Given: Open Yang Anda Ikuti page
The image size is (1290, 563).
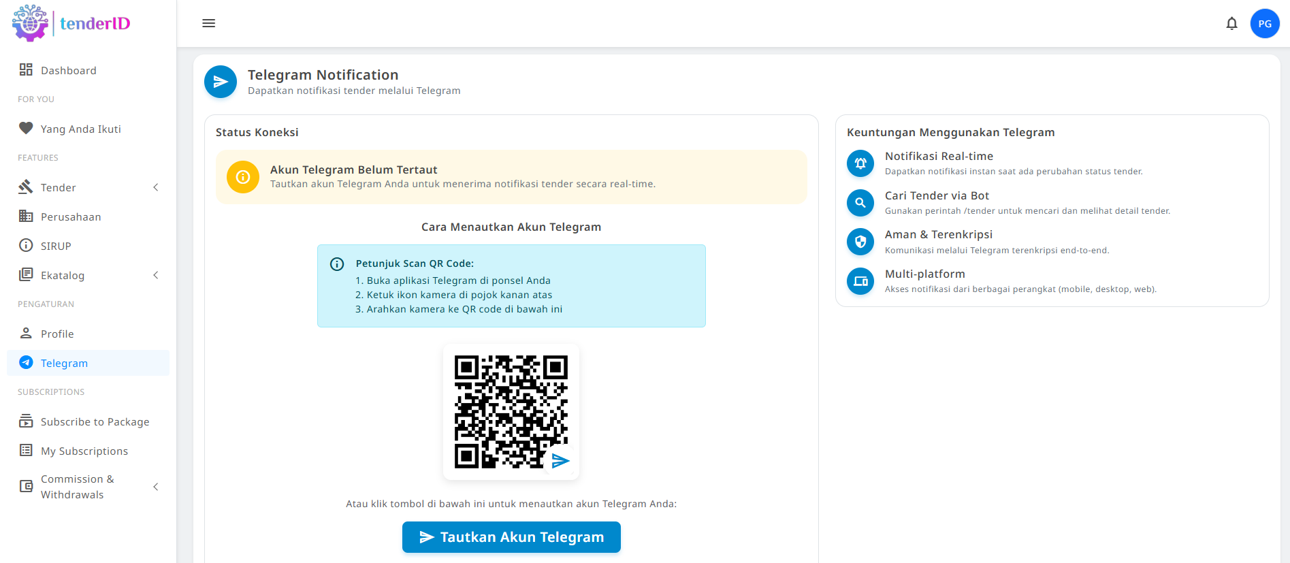Looking at the screenshot, I should (88, 129).
